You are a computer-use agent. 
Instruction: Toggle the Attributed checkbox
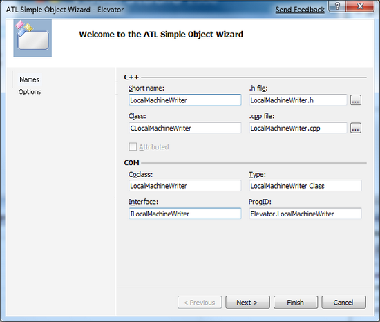133,146
